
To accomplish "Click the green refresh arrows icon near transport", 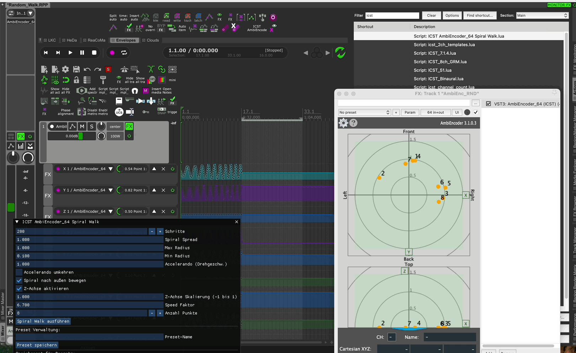I will coord(340,53).
